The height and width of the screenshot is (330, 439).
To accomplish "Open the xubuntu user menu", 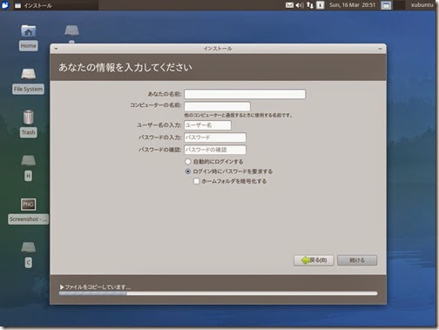I will pyautogui.click(x=422, y=5).
